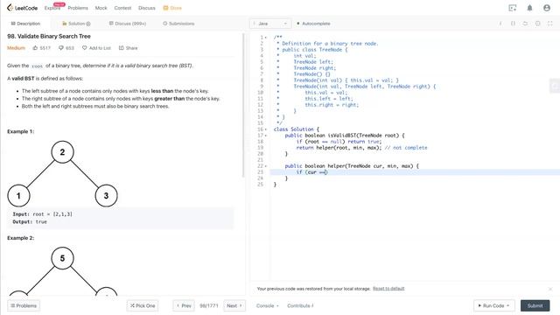
Task: Click node 5 in Example 2 tree
Action: click(x=62, y=258)
